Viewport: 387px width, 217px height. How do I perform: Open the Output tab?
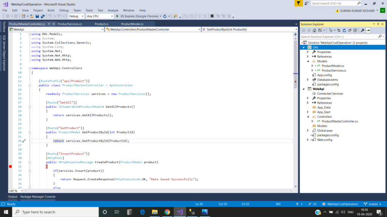[x=12, y=197]
